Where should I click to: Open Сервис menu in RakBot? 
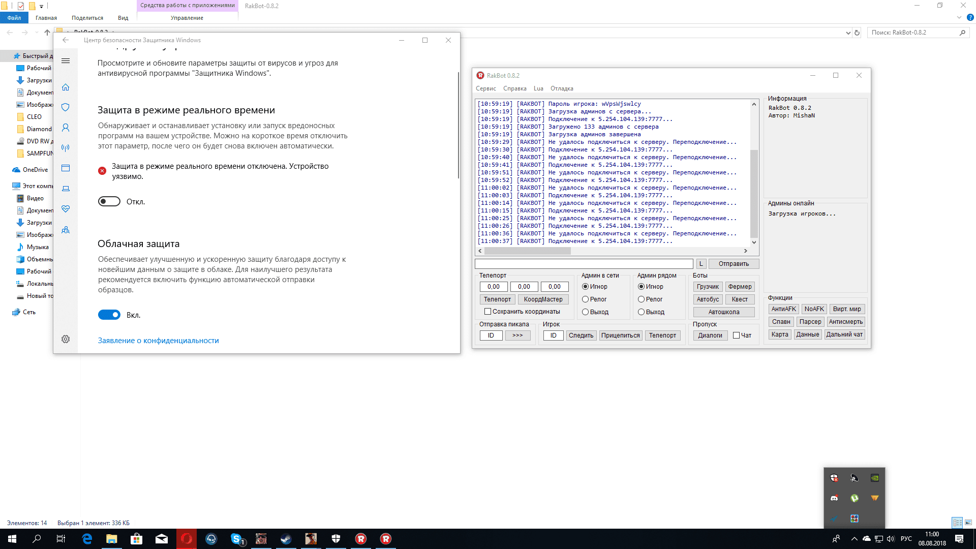click(485, 88)
